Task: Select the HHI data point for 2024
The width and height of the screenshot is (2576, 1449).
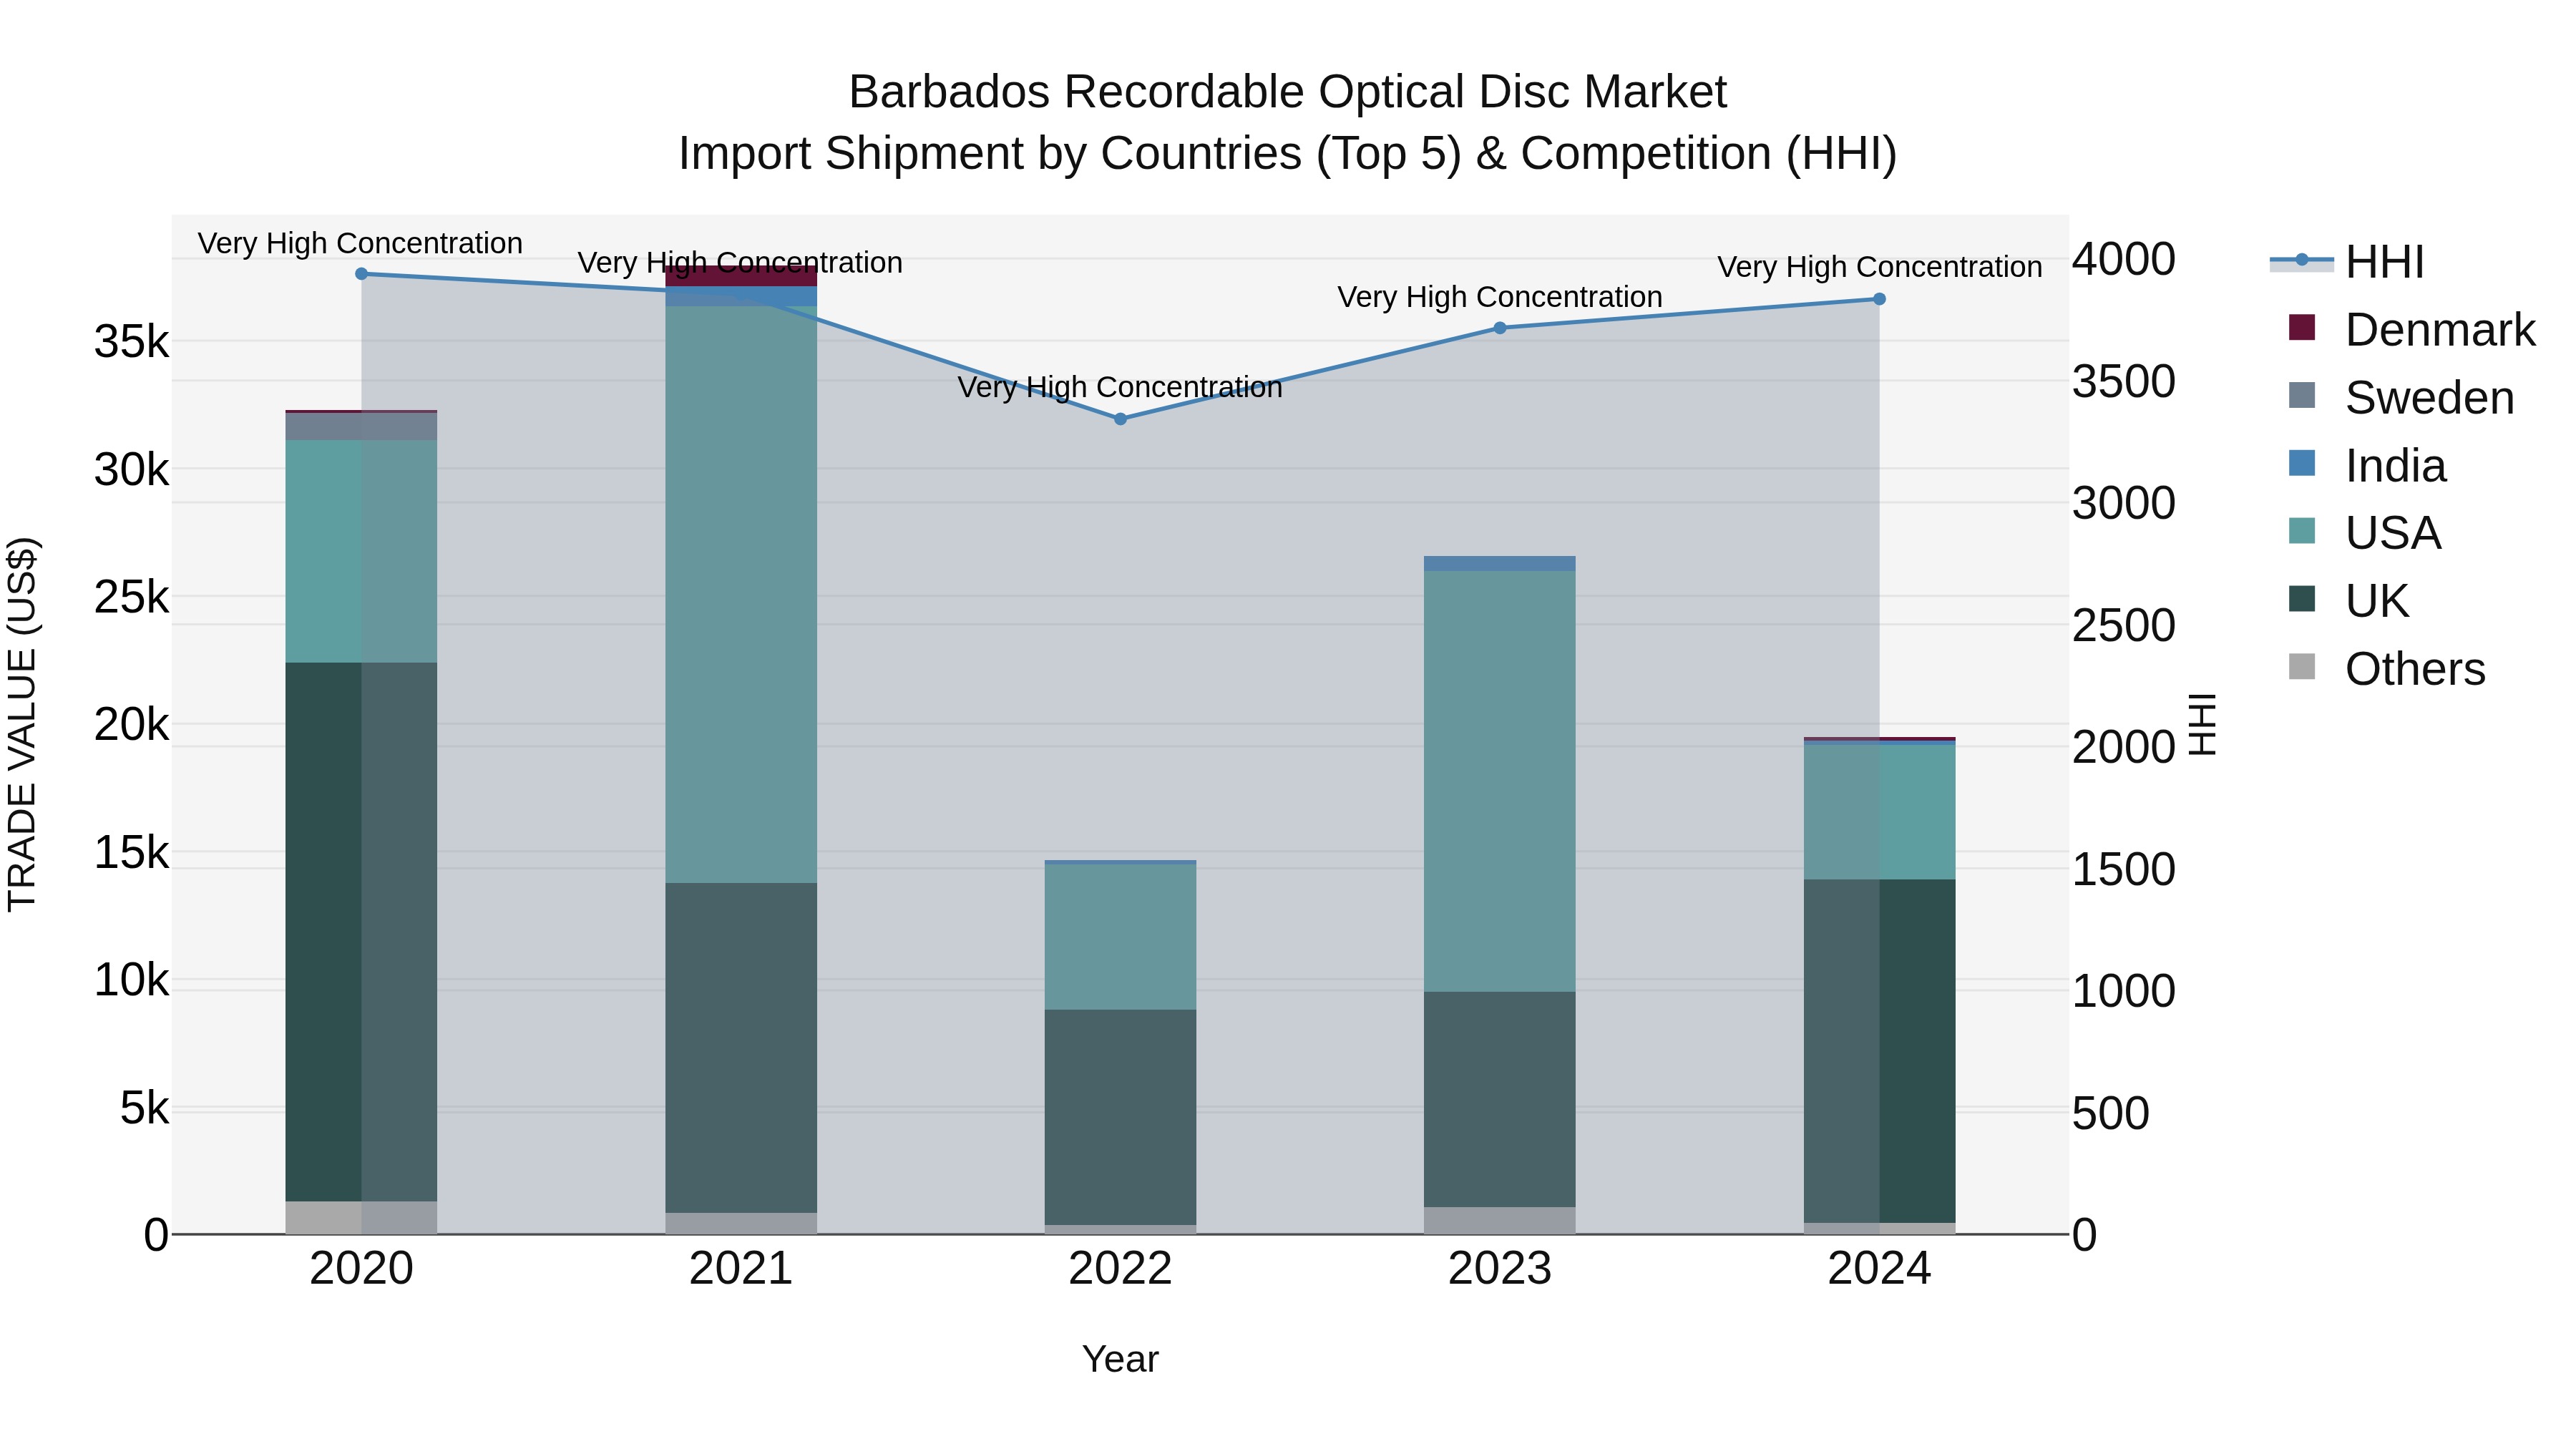Action: [1879, 299]
